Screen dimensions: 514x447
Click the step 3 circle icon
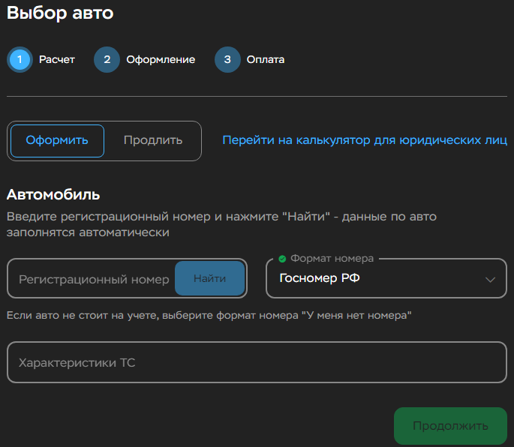[227, 59]
